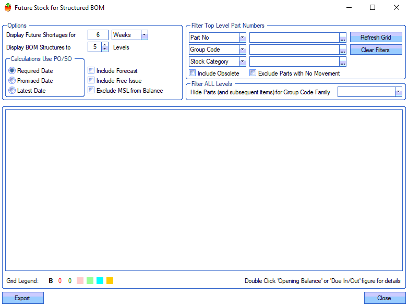Enable the Include Forecast checkbox
Viewport: 408px width, 308px height.
[x=91, y=71]
